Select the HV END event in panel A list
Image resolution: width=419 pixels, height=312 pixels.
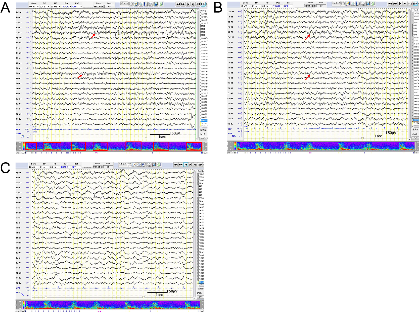pyautogui.click(x=204, y=68)
